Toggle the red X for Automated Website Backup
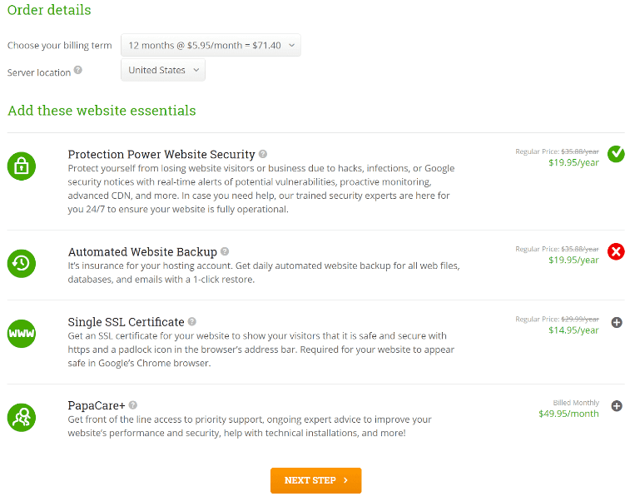This screenshot has height=501, width=635. click(x=616, y=251)
